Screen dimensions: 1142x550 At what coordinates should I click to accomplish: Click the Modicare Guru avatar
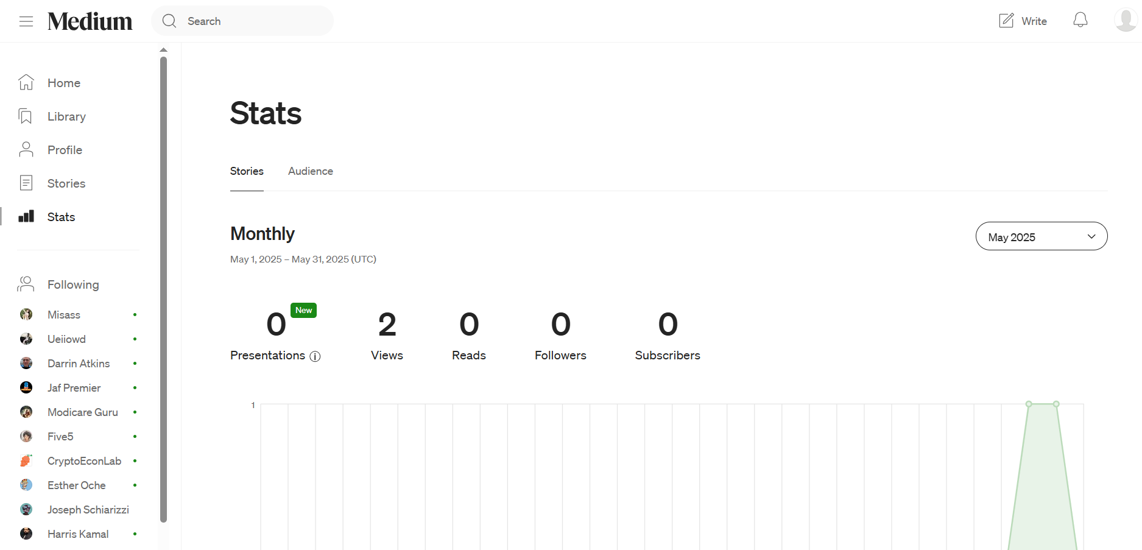pos(26,412)
